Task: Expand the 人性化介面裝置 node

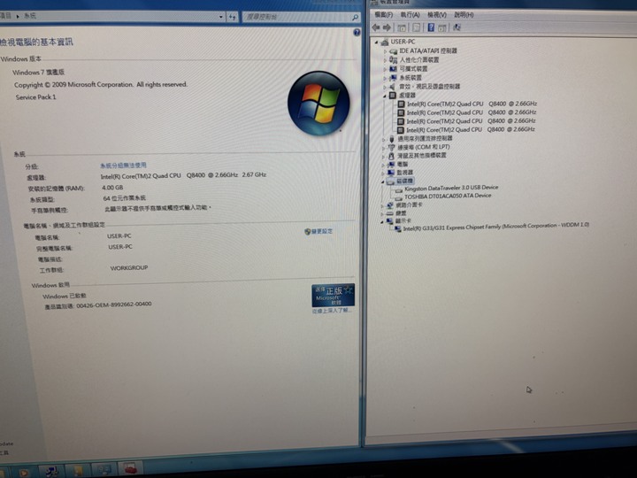Action: (x=385, y=60)
